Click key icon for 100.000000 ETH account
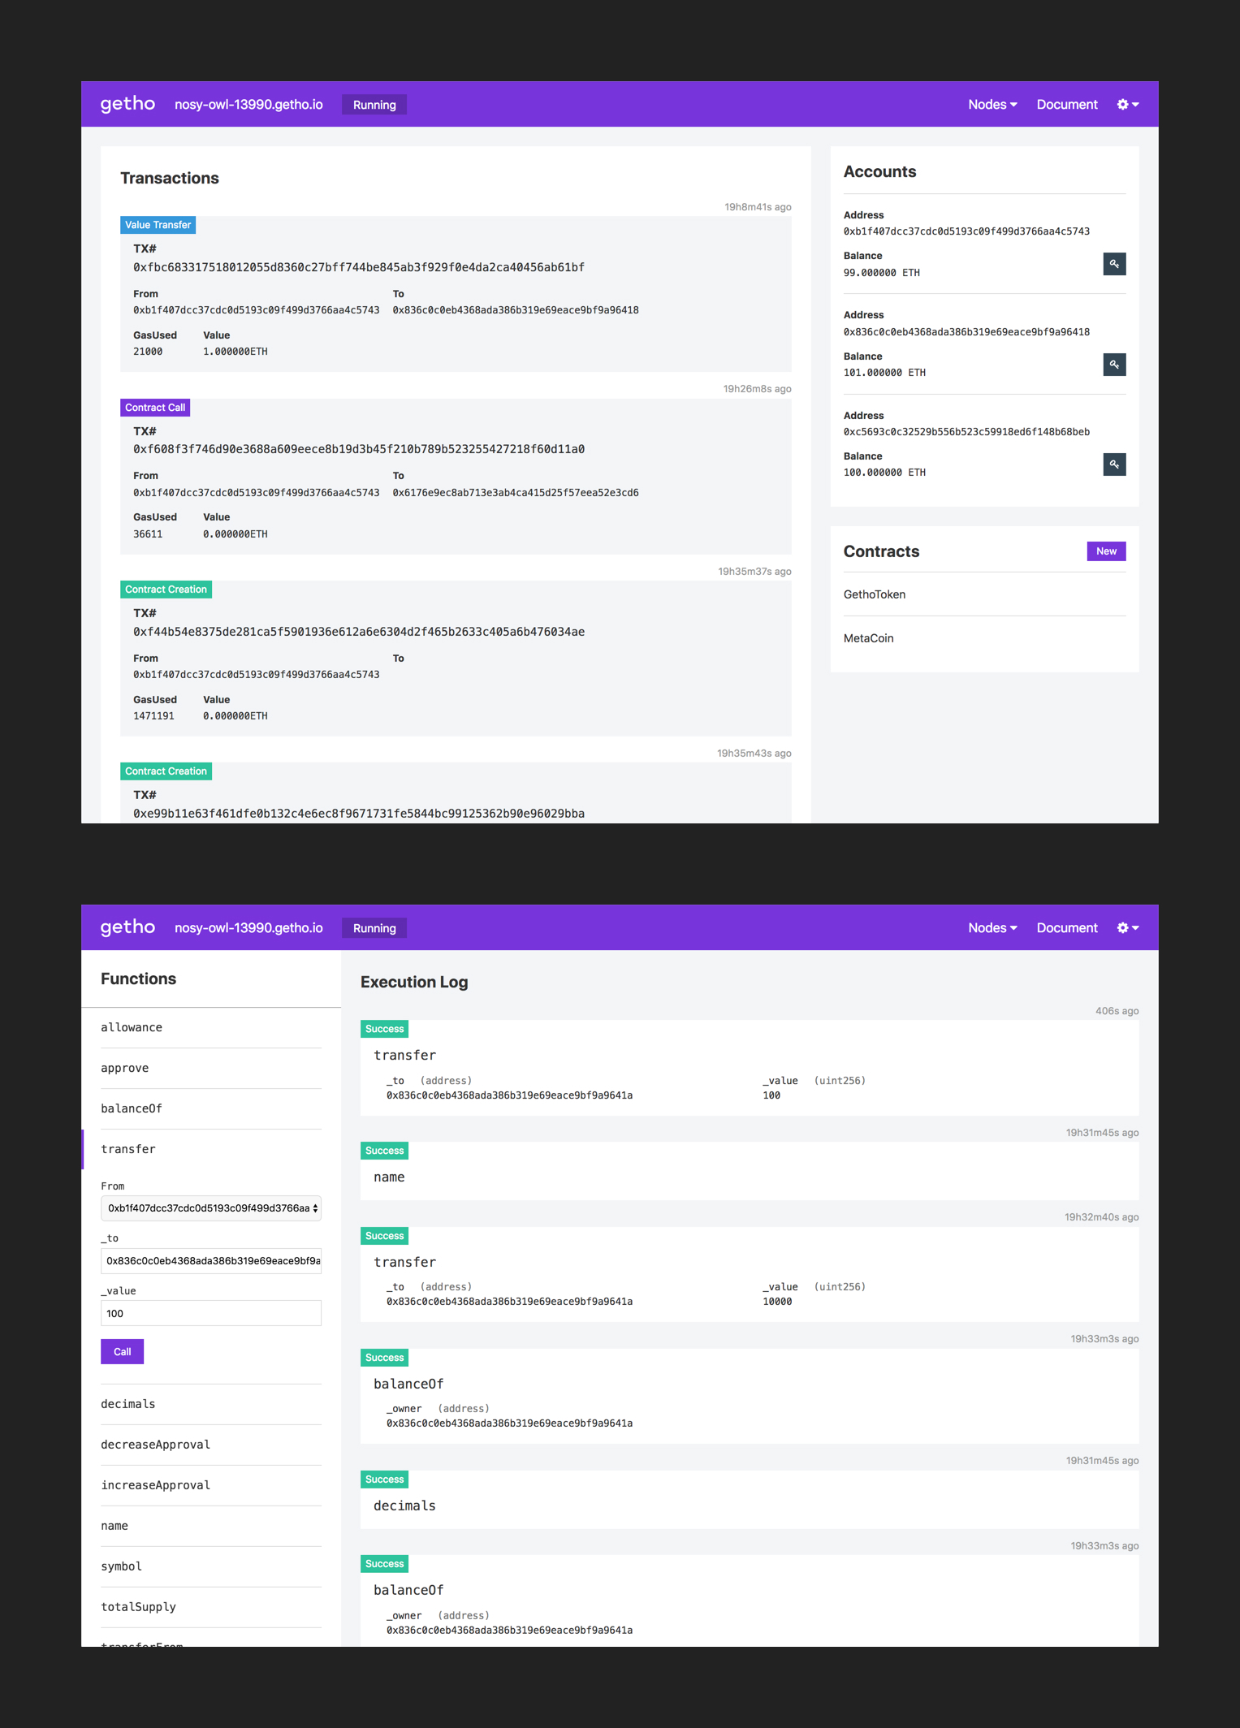The width and height of the screenshot is (1240, 1728). click(1113, 464)
